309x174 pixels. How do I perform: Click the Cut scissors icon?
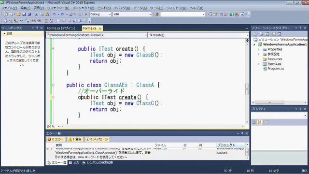coord(36,14)
